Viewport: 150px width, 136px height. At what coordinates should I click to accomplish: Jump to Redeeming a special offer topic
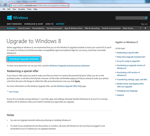(128, 53)
